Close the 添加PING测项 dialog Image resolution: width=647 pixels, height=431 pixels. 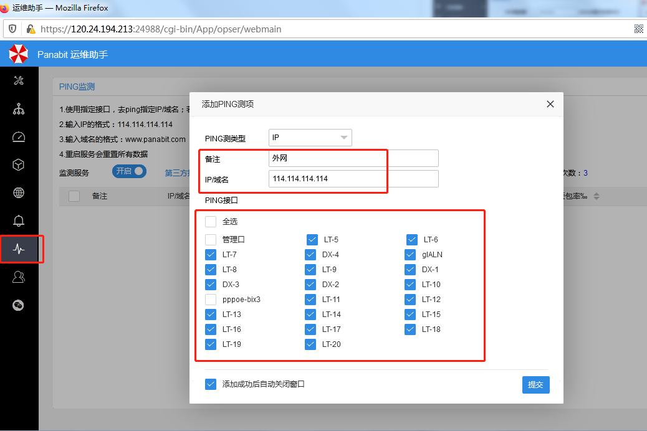(550, 104)
